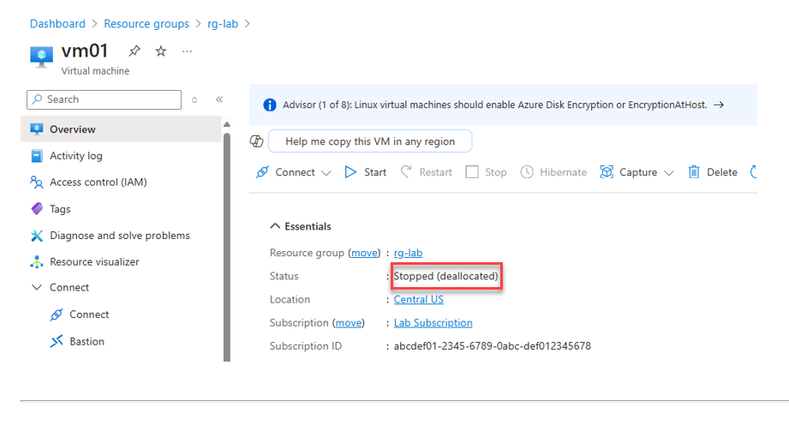Go to rg-lab in the breadcrumb
This screenshot has width=789, height=425.
coord(223,24)
